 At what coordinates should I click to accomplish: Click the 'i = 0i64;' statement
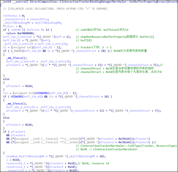[13, 160]
